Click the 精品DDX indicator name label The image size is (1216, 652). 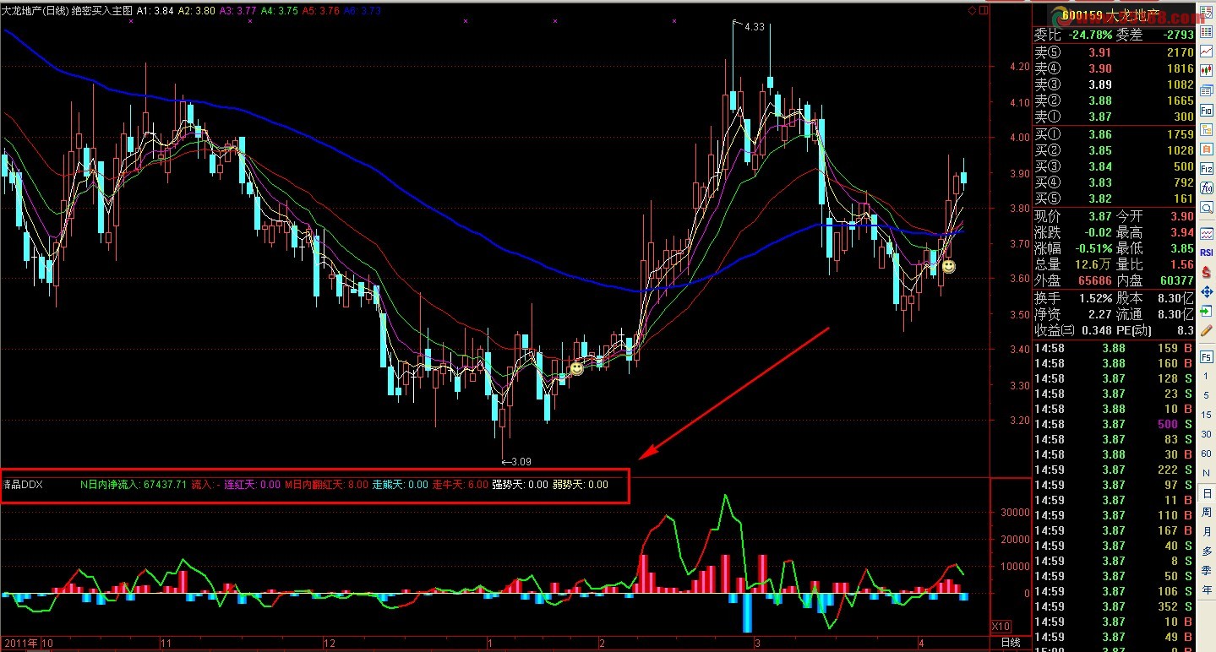pos(23,485)
